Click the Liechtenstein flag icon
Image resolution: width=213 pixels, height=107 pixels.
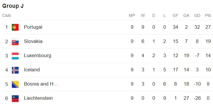click(x=15, y=99)
